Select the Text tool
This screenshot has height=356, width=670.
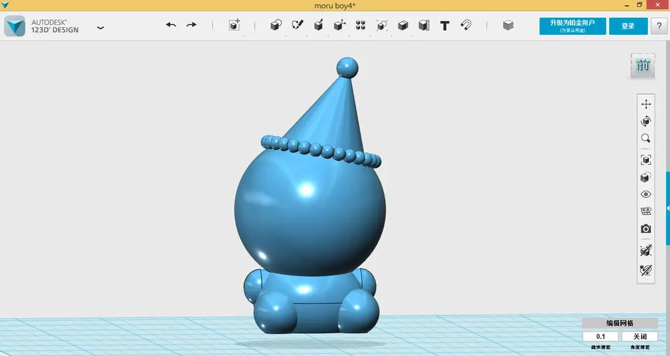coord(445,26)
